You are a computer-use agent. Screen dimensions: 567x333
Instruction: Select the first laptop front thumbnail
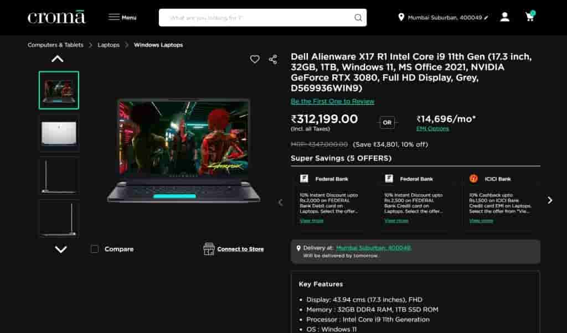59,90
